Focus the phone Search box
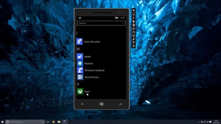 click(101, 23)
